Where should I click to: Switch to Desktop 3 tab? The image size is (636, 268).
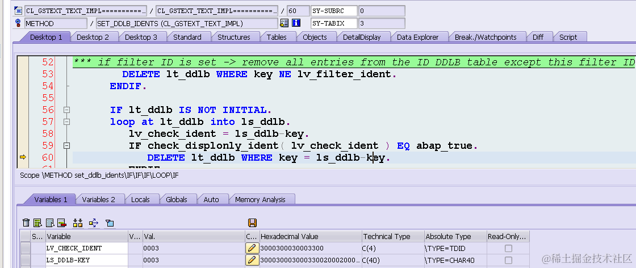coord(141,37)
